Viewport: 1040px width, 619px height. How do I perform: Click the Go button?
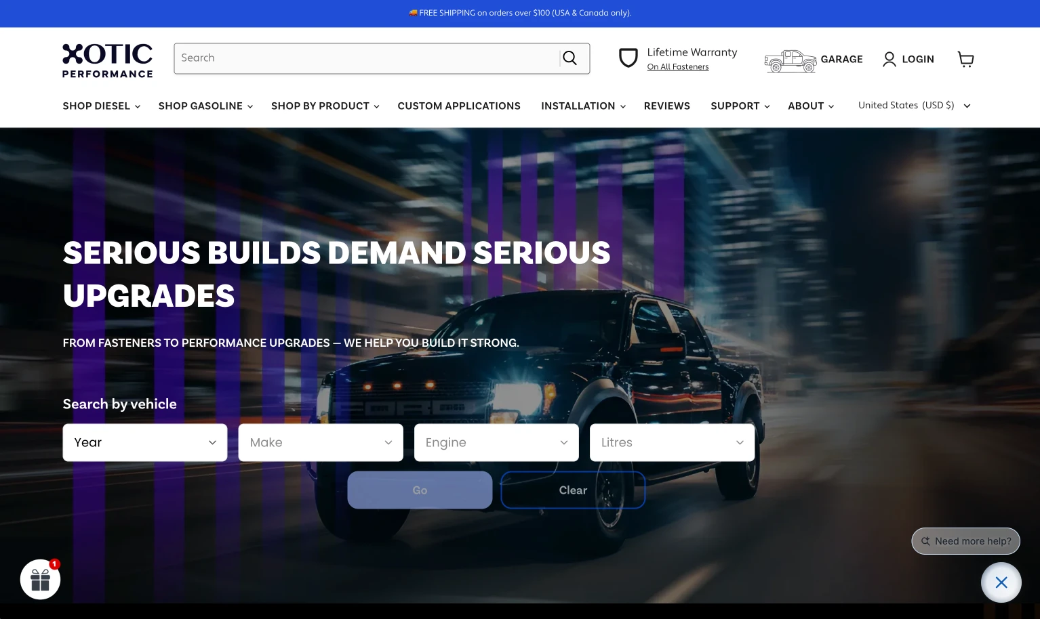[420, 490]
